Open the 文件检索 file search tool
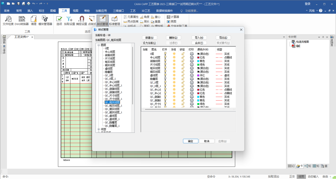This screenshot has width=336, height=179. [x=8, y=20]
